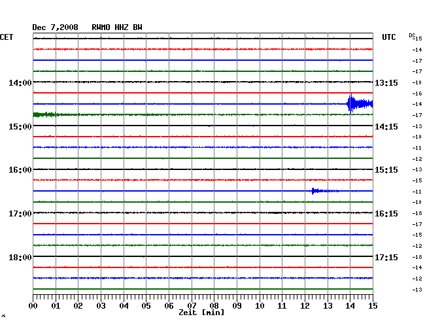Click minute tick label '12'
The image size is (425, 323).
pos(305,306)
